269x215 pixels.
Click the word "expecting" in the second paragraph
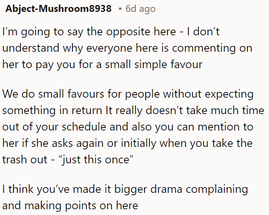click(229, 94)
